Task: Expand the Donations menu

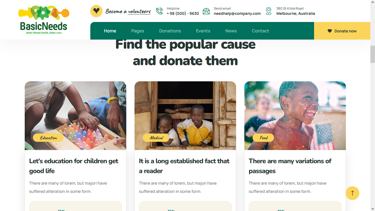Action: [170, 31]
